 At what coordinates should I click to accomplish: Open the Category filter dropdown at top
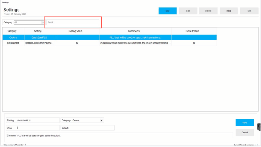[x=43, y=23]
